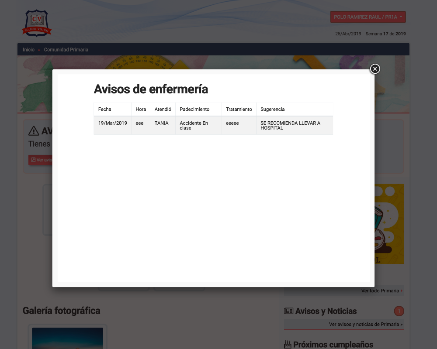
Task: Open the POLO RAMIREZ RAUL / PR1A user dropdown
Action: (368, 17)
